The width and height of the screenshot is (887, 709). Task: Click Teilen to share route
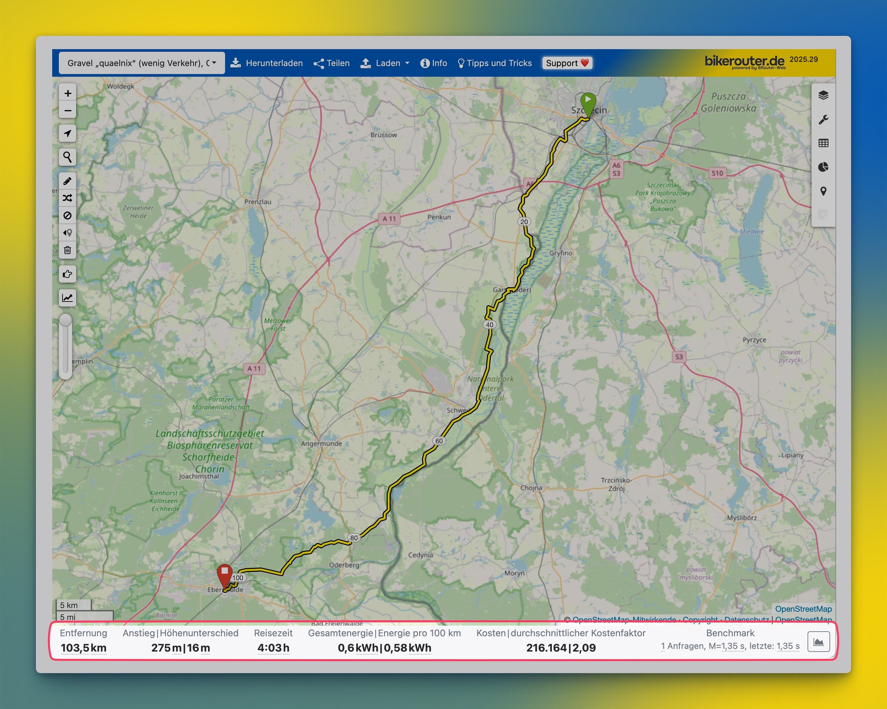pyautogui.click(x=331, y=63)
